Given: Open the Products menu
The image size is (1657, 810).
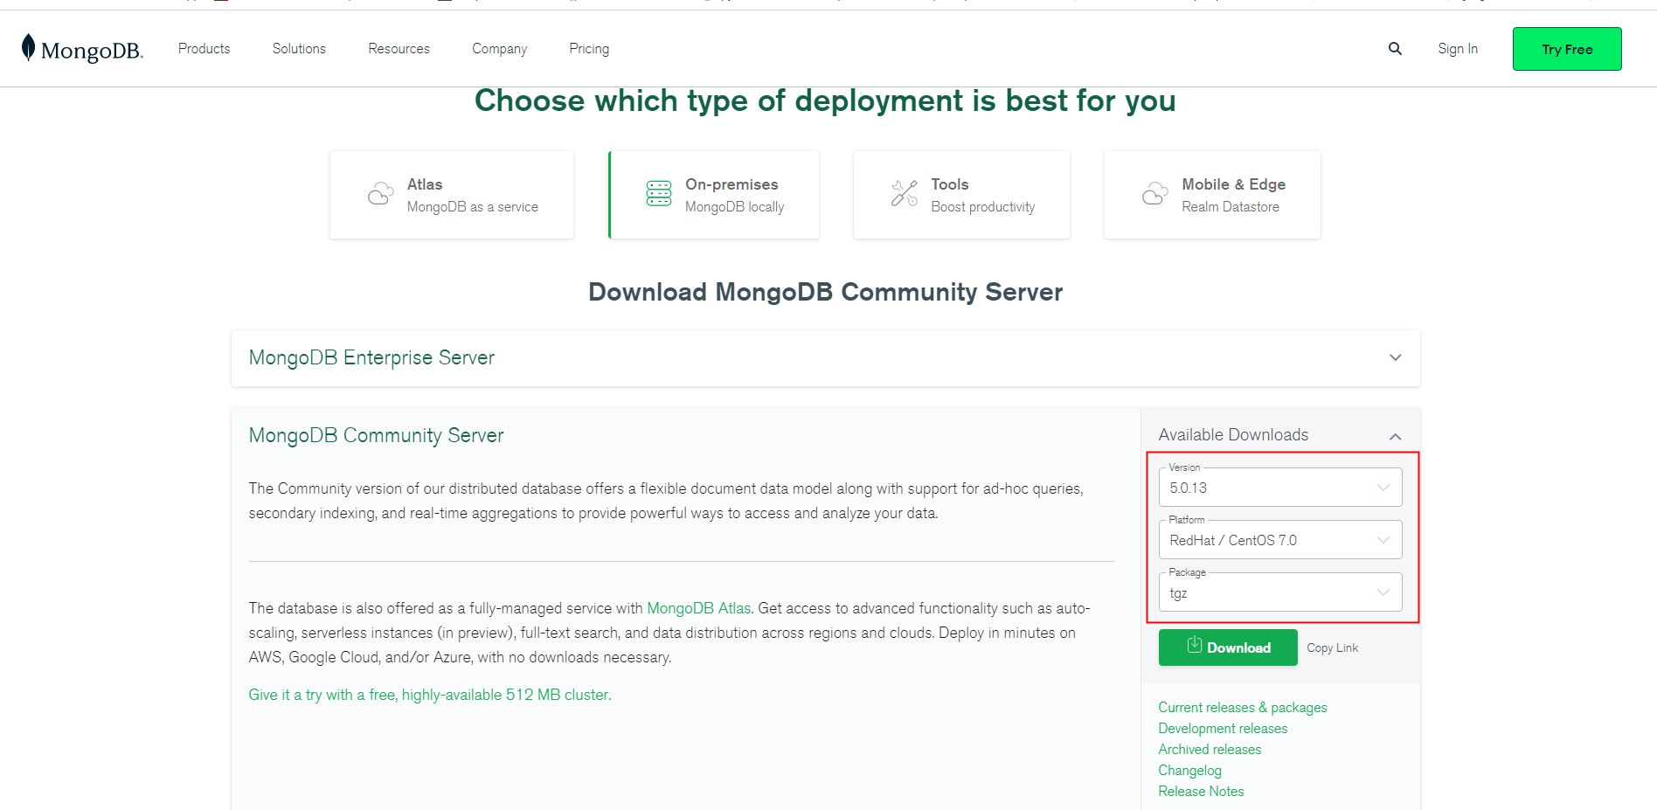Looking at the screenshot, I should pyautogui.click(x=205, y=49).
